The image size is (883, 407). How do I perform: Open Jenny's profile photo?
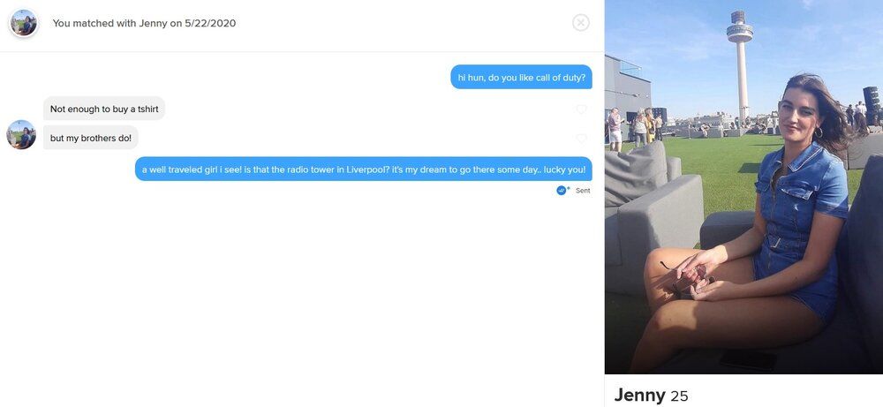point(743,187)
